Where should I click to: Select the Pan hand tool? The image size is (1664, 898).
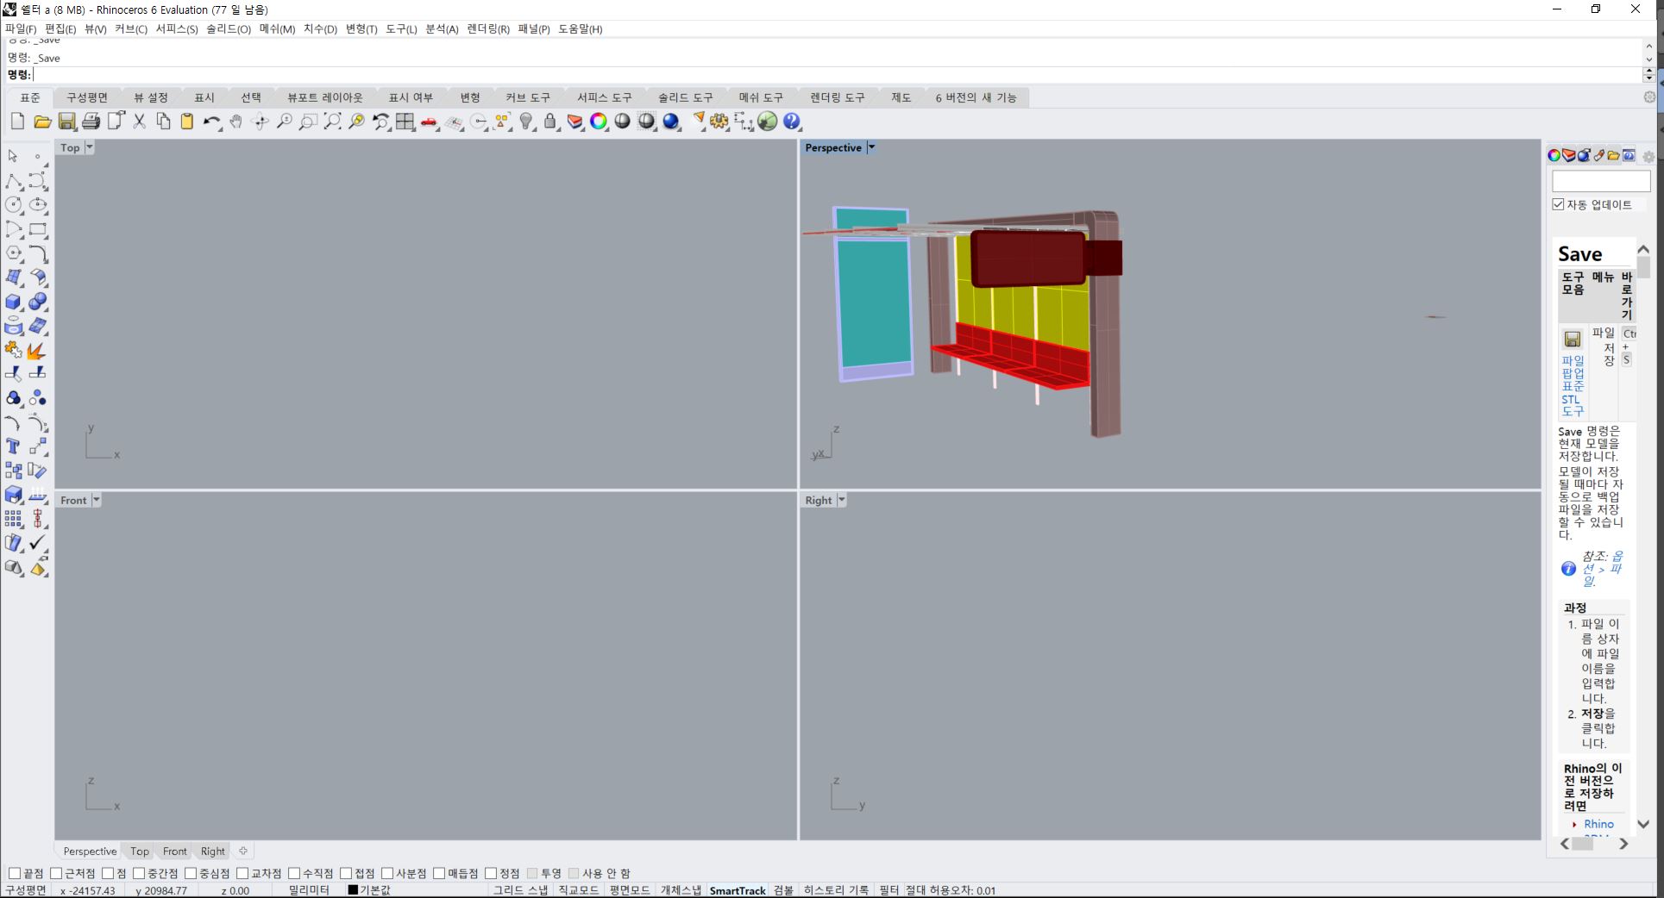(x=235, y=122)
